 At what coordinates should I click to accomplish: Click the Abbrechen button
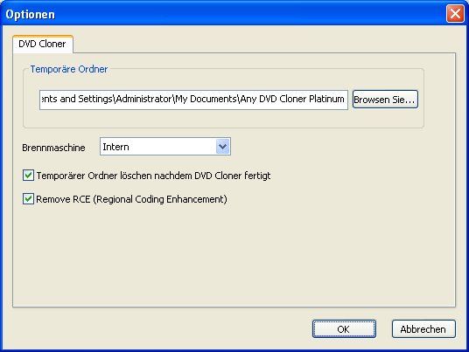point(423,329)
